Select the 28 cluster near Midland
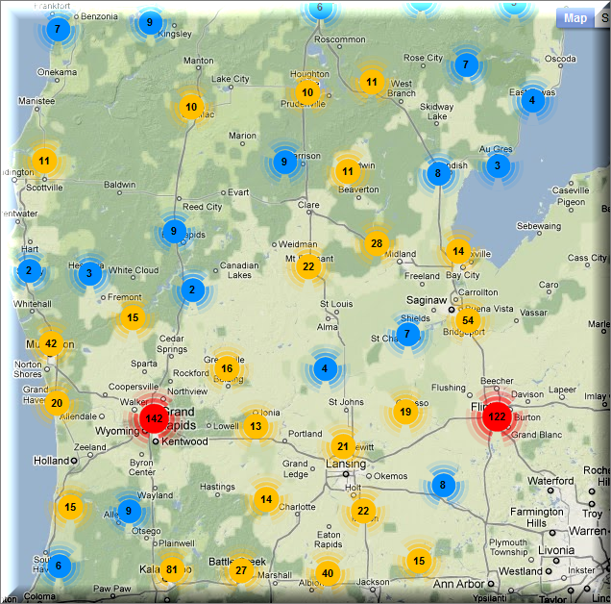611x604 pixels. click(377, 243)
